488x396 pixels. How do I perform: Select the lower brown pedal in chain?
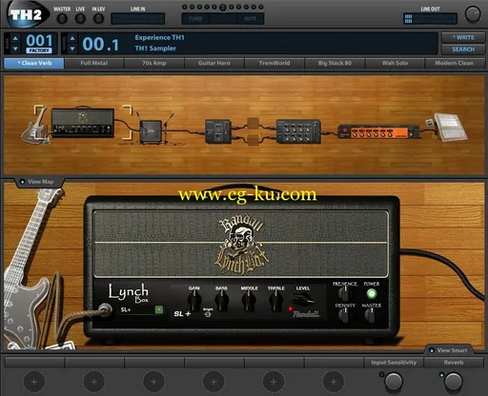254,140
